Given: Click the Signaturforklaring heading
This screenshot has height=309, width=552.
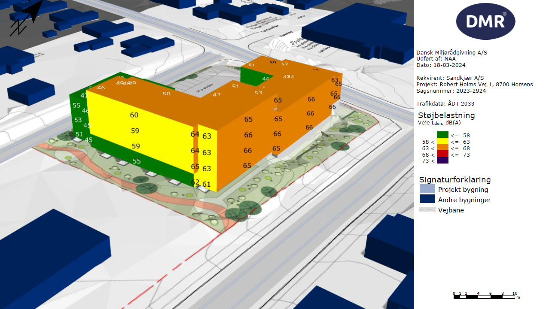Looking at the screenshot, I should (x=455, y=180).
